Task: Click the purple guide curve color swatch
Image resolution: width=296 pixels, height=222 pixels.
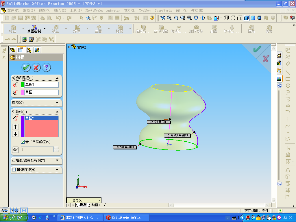Action: [x=22, y=127]
